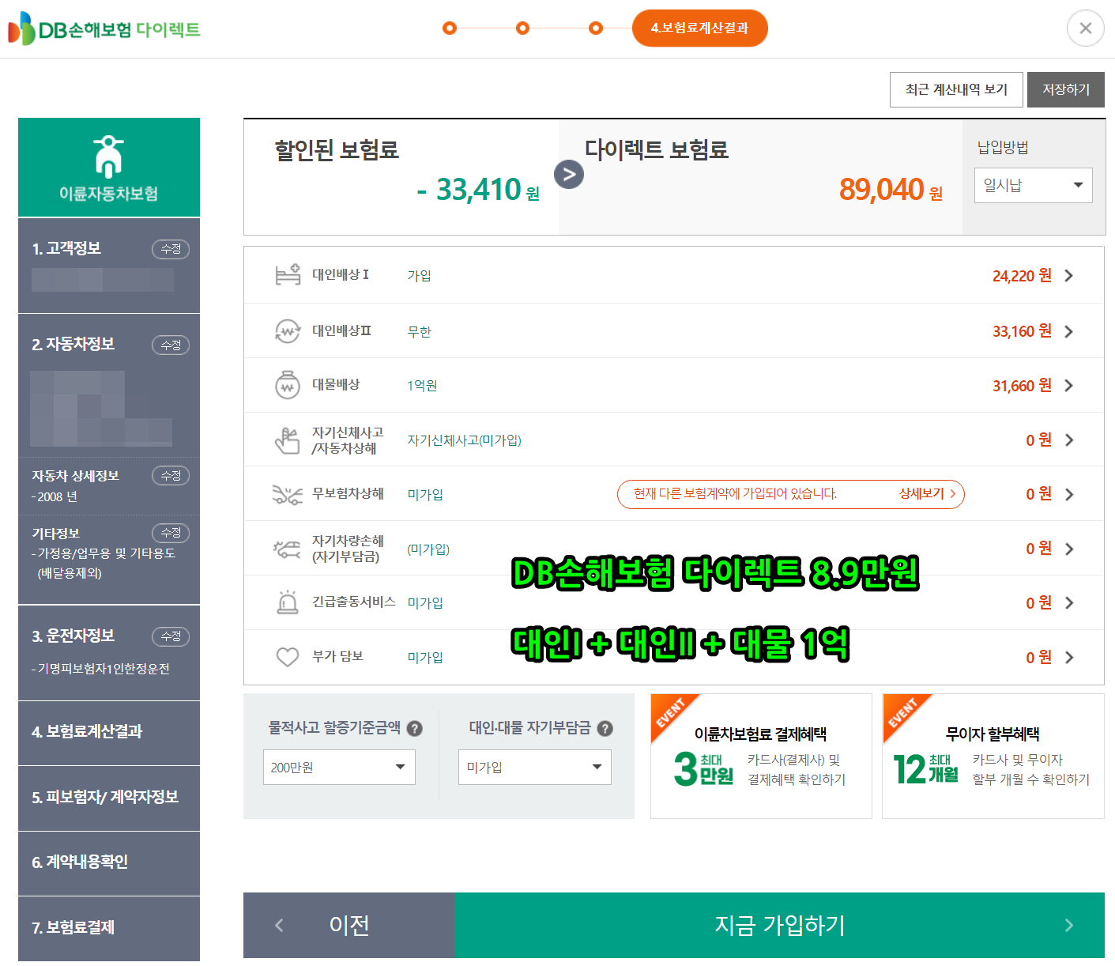Open help for 대인·대물 자기부담금
This screenshot has height=966, width=1115.
pos(605,729)
